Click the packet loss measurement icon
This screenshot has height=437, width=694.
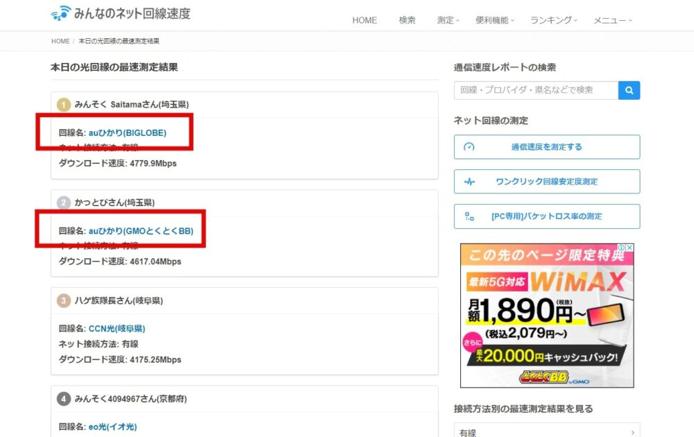pos(469,216)
